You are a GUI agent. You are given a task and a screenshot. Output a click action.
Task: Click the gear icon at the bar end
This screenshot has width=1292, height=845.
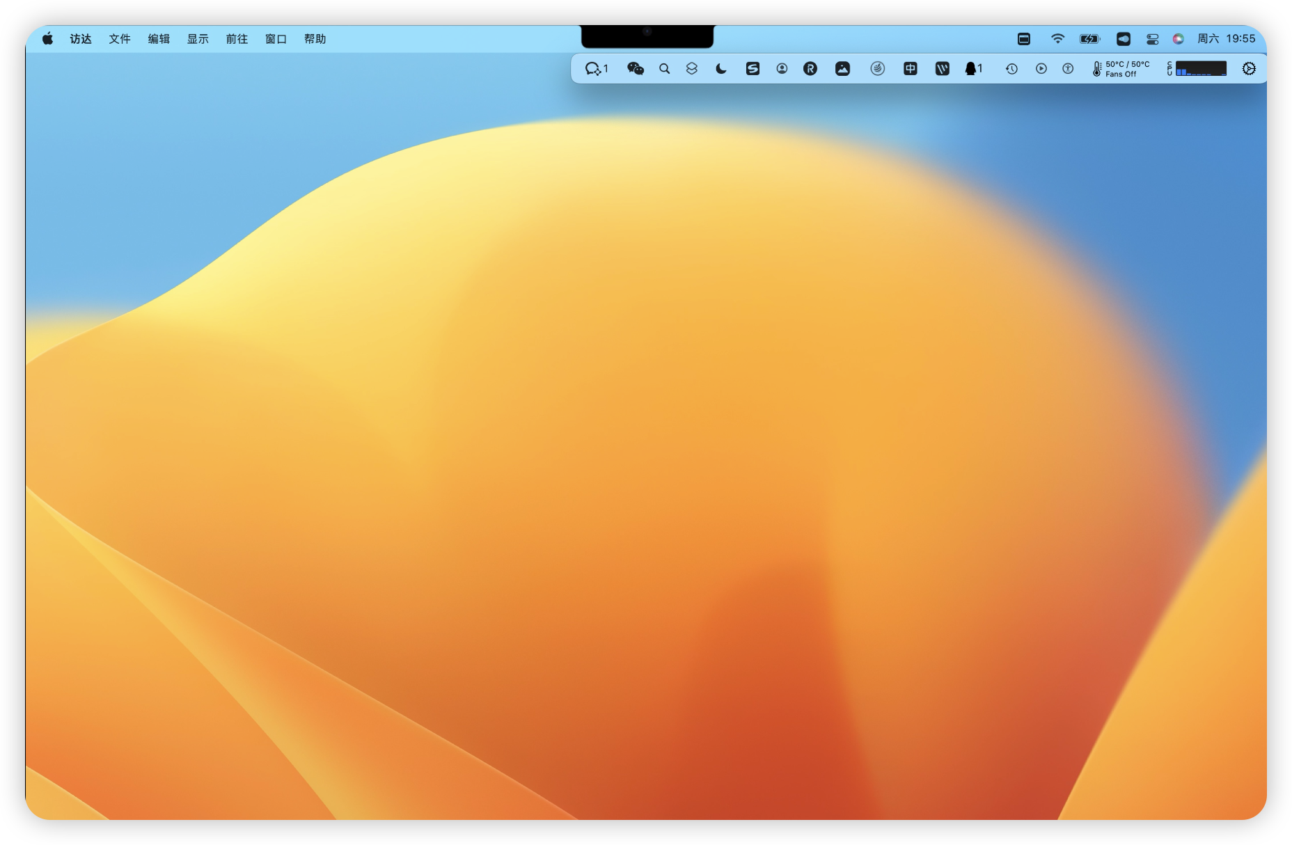[1249, 68]
